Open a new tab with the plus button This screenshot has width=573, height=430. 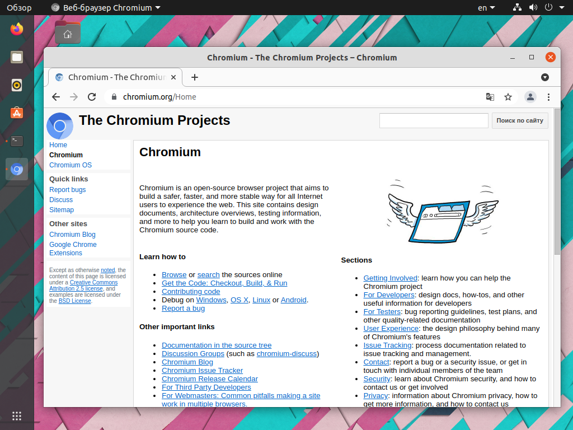(x=195, y=77)
